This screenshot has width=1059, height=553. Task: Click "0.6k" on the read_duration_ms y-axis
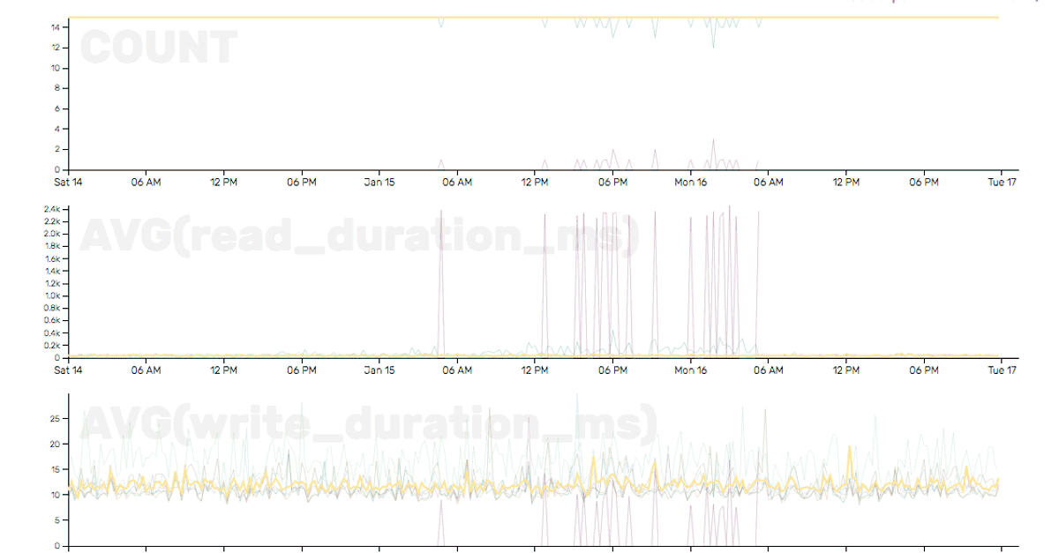(x=52, y=321)
